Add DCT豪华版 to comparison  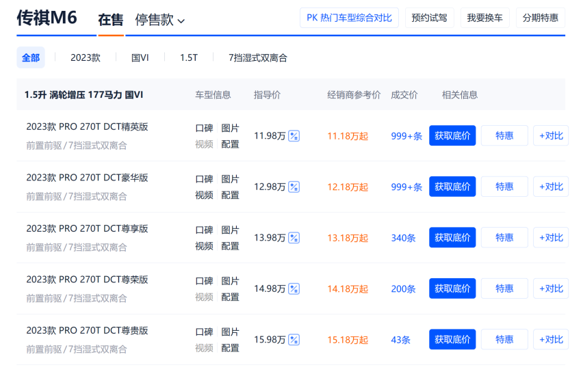coord(551,187)
